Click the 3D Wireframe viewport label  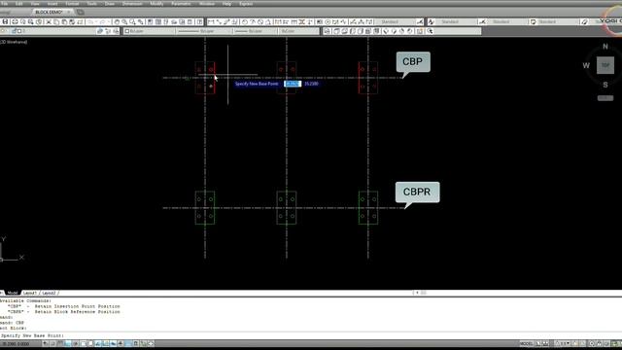point(14,42)
